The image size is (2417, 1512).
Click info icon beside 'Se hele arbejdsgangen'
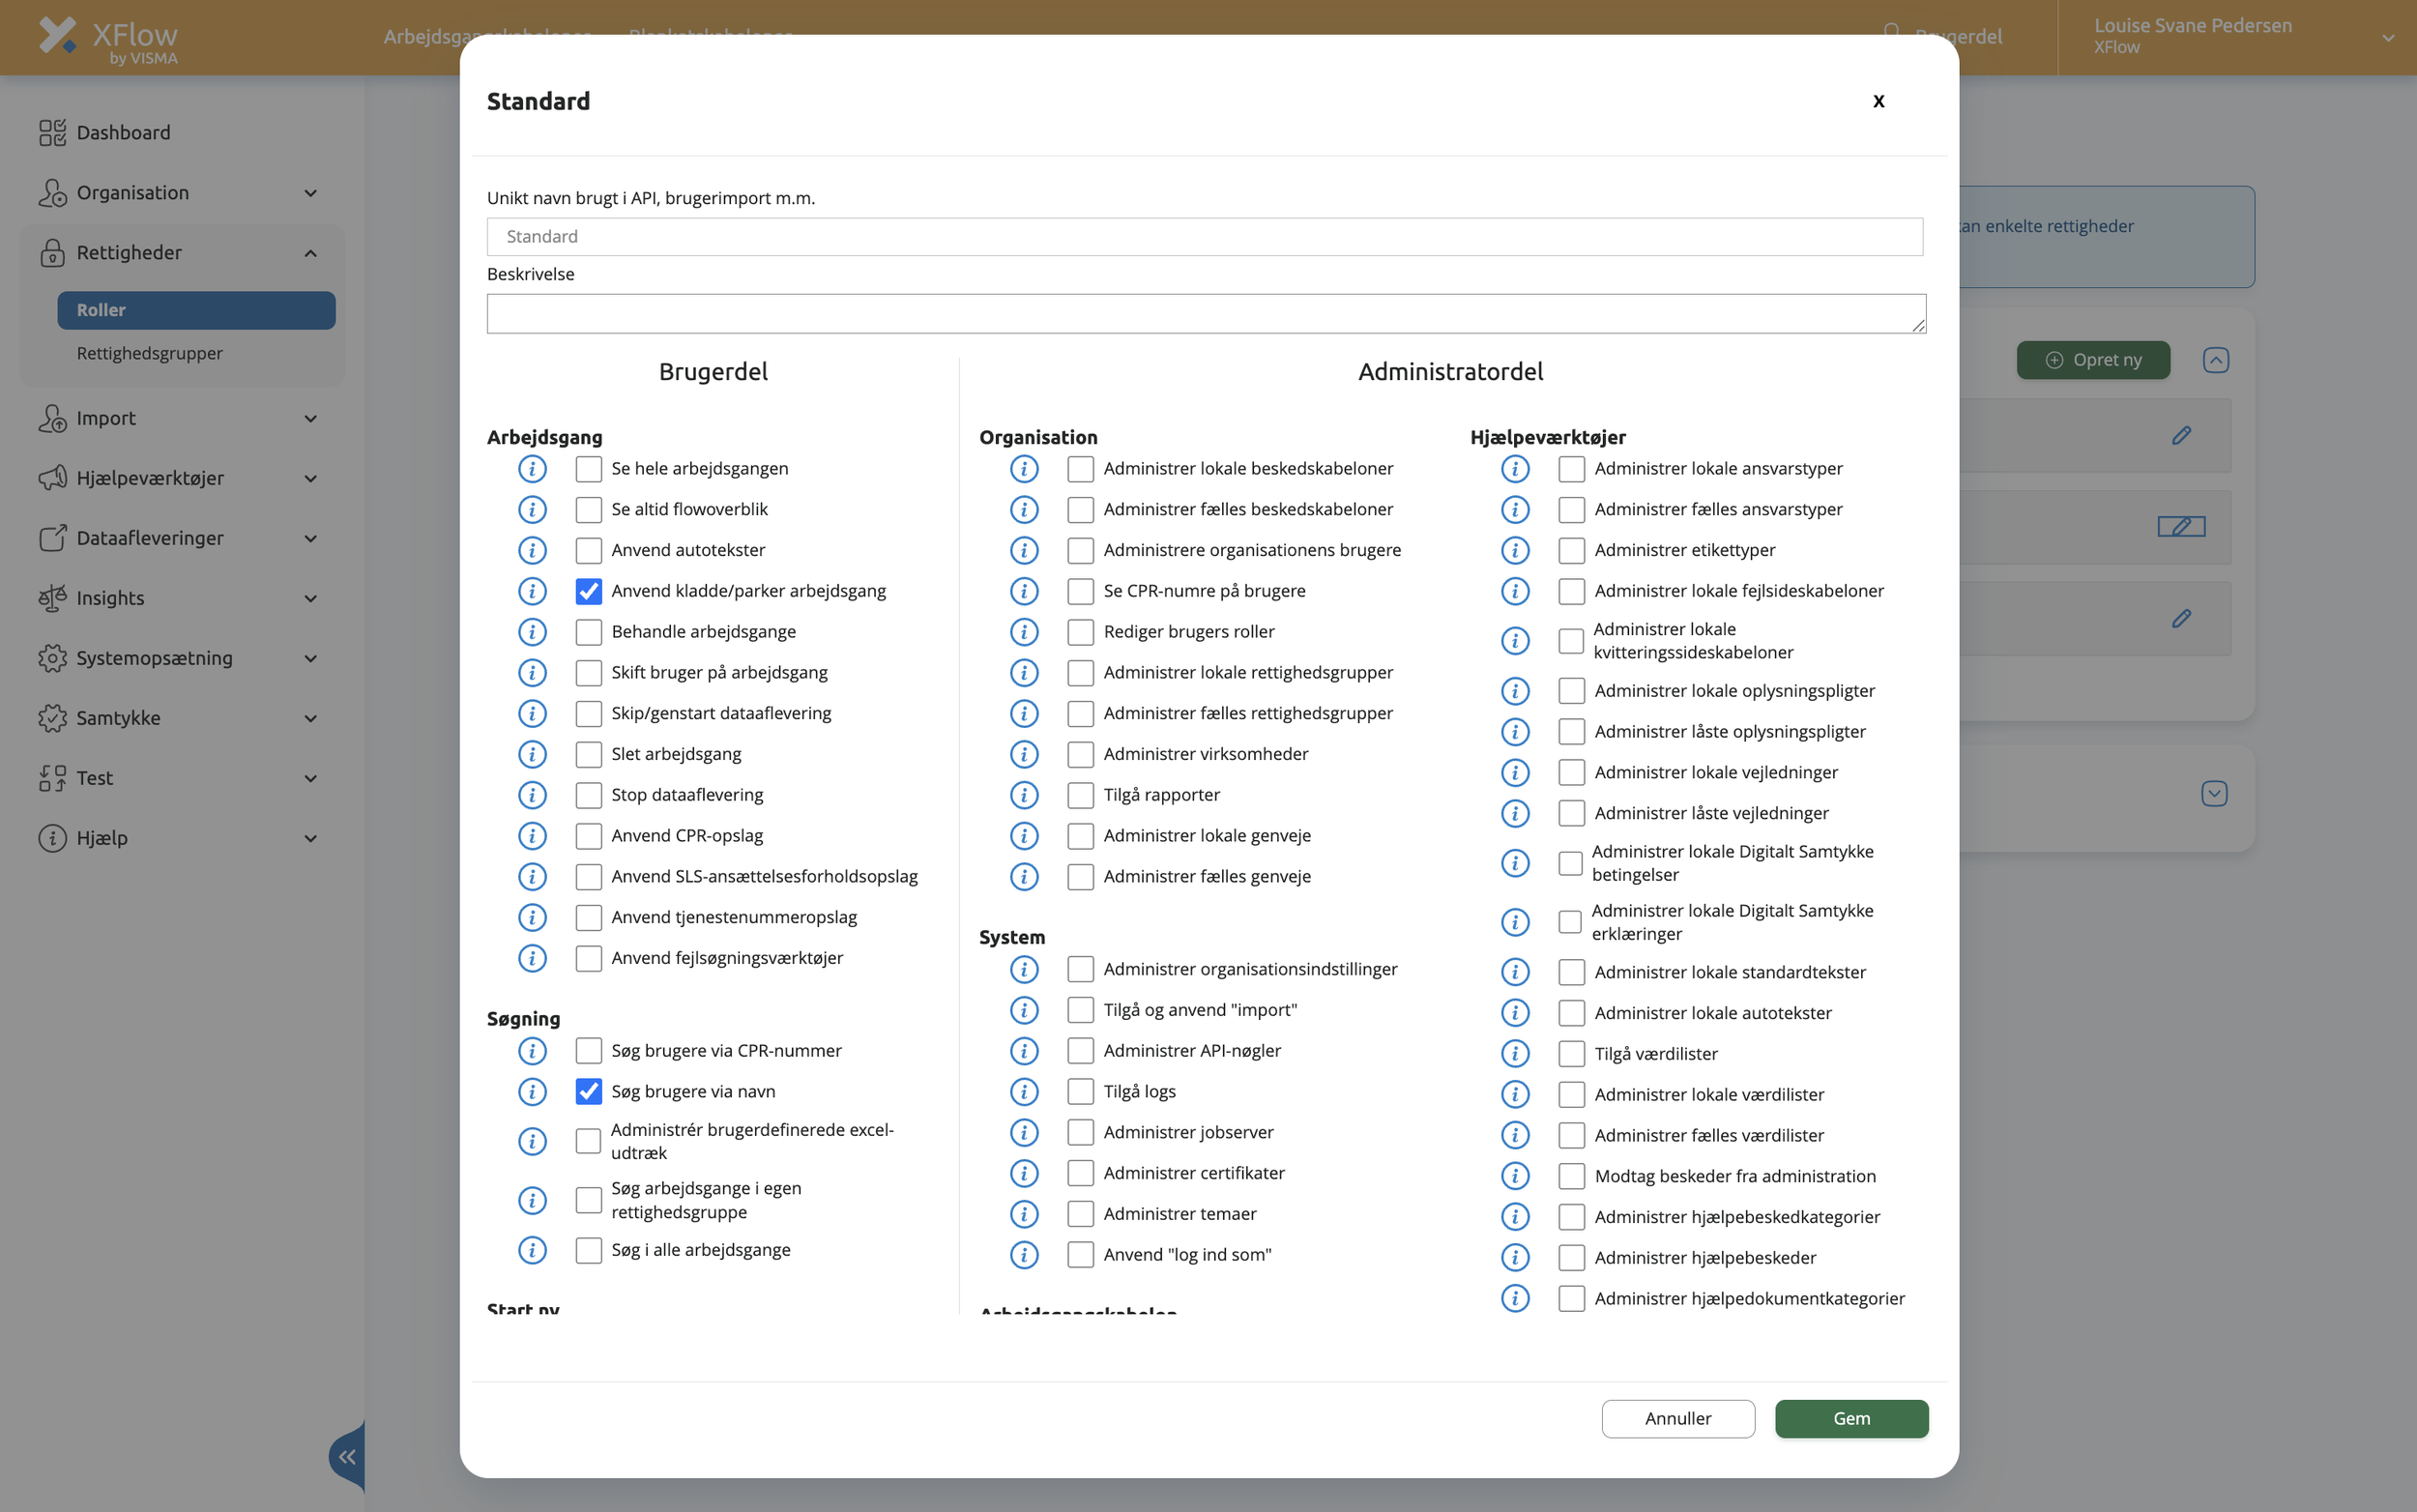pos(532,468)
